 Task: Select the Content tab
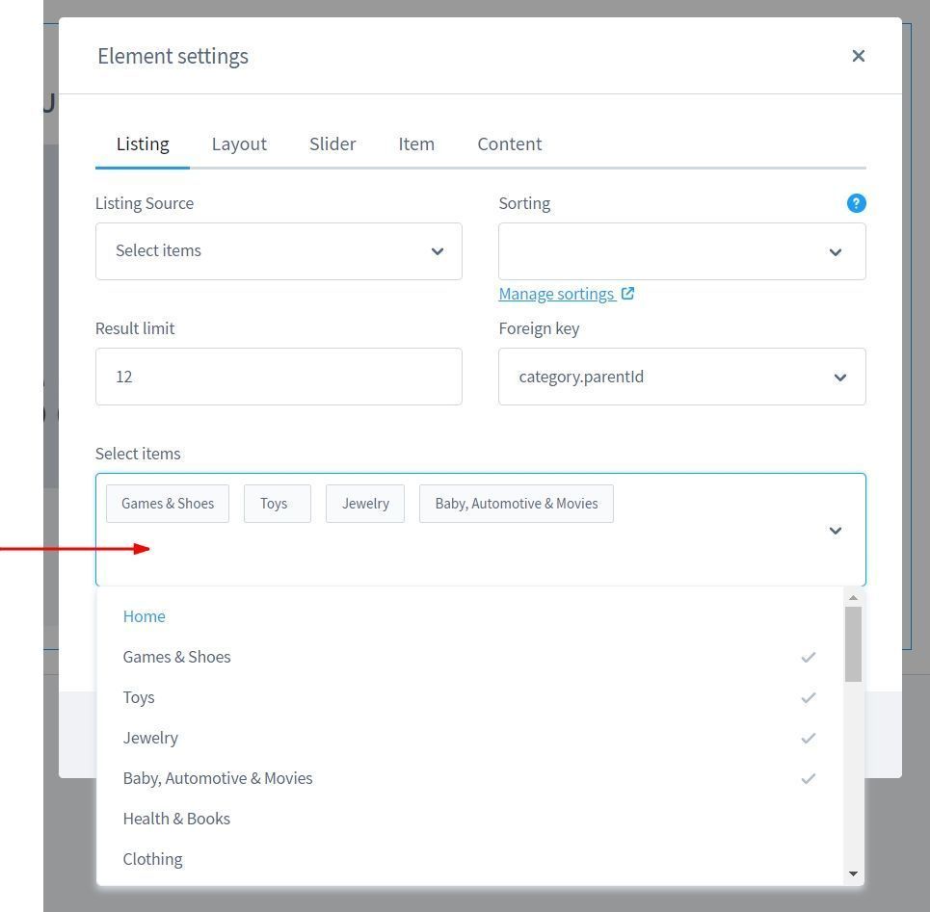(509, 143)
